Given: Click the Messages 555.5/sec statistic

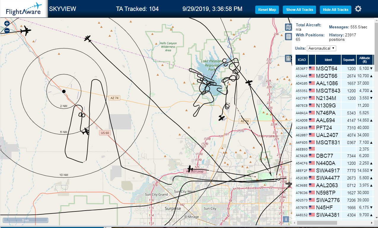Looking at the screenshot, I should [348, 27].
